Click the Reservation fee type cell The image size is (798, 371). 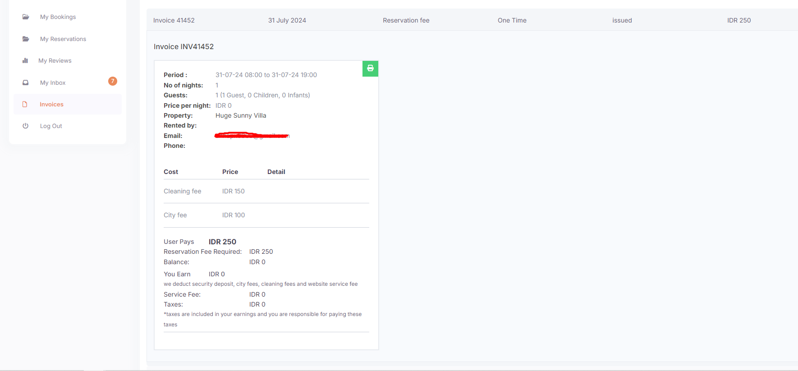tap(406, 20)
